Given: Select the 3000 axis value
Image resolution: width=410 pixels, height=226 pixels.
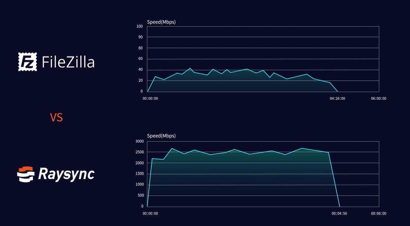Looking at the screenshot, I should [x=140, y=141].
